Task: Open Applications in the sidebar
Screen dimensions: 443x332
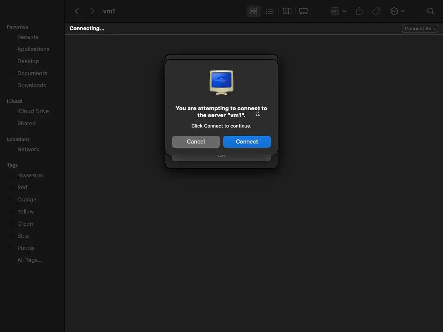Action: click(x=33, y=49)
